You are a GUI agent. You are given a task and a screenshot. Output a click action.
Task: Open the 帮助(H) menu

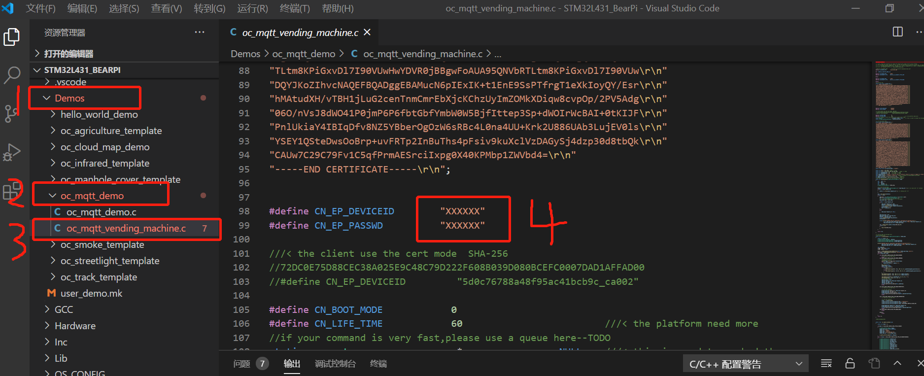(x=338, y=8)
